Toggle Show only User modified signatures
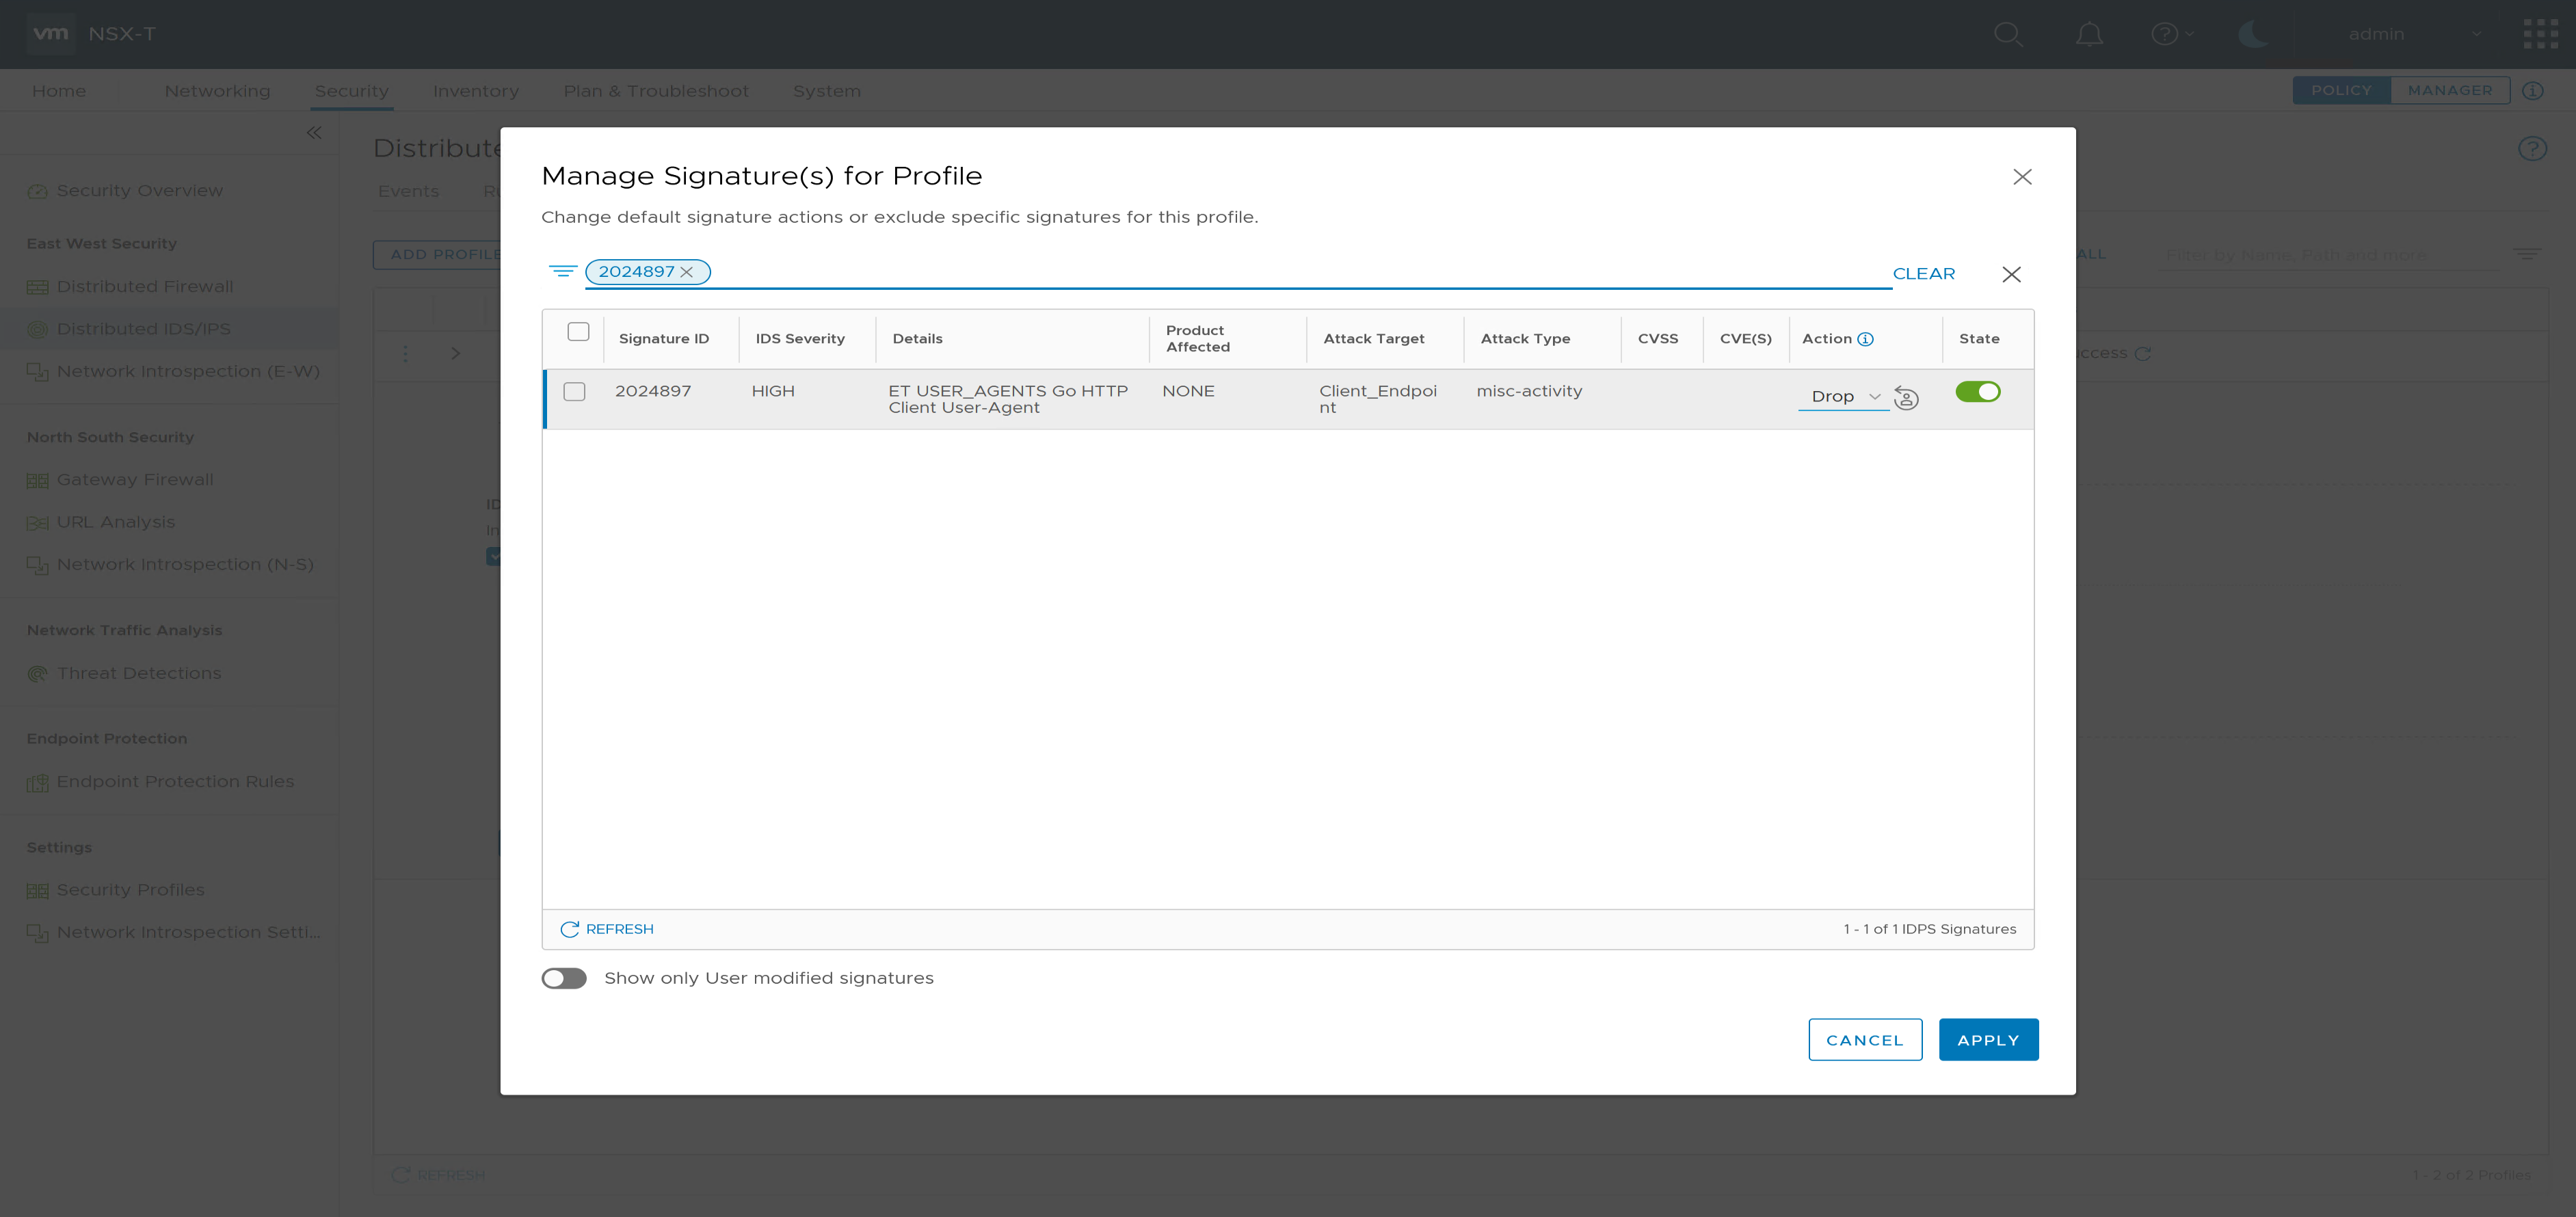Viewport: 2576px width, 1217px height. tap(564, 978)
